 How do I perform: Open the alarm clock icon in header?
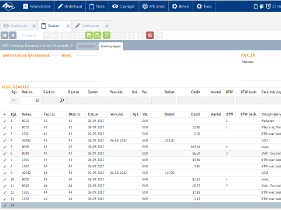268,6
